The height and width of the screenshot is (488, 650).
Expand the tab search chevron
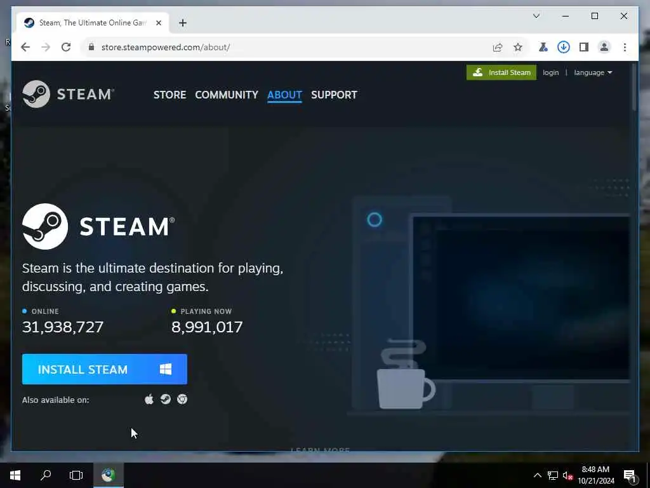(x=536, y=16)
